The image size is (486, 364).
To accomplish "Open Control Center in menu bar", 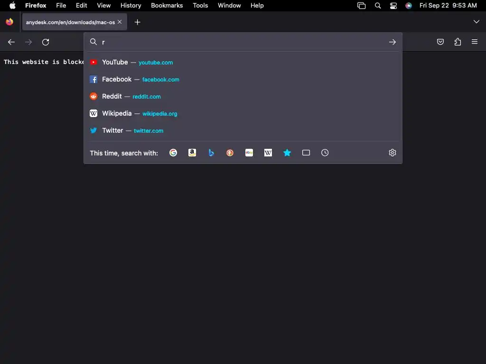I will click(x=393, y=6).
